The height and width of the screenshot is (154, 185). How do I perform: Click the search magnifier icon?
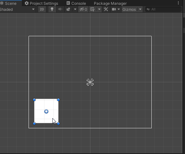(x=148, y=9)
